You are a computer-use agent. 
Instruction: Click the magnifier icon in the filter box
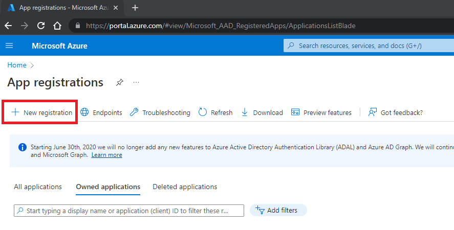20,211
